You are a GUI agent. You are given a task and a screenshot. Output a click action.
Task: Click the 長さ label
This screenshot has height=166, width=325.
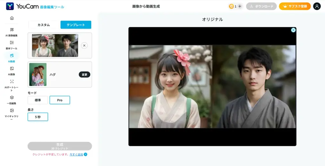click(31, 110)
